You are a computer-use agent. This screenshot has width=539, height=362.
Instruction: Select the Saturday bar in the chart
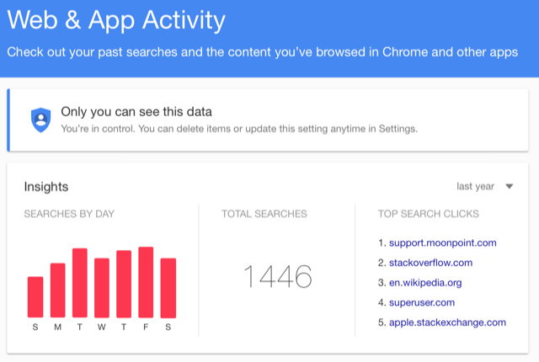click(x=168, y=288)
